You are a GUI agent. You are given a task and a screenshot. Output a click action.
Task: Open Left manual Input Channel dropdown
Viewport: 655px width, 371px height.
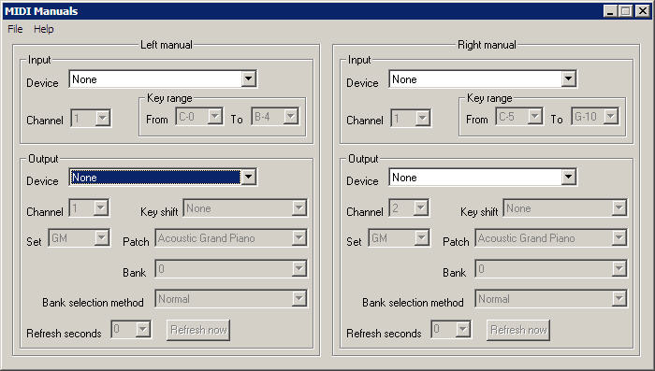[91, 118]
